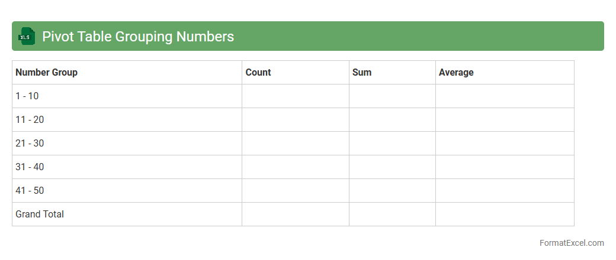
Task: Click the 41 - 50 row label
Action: pos(30,190)
